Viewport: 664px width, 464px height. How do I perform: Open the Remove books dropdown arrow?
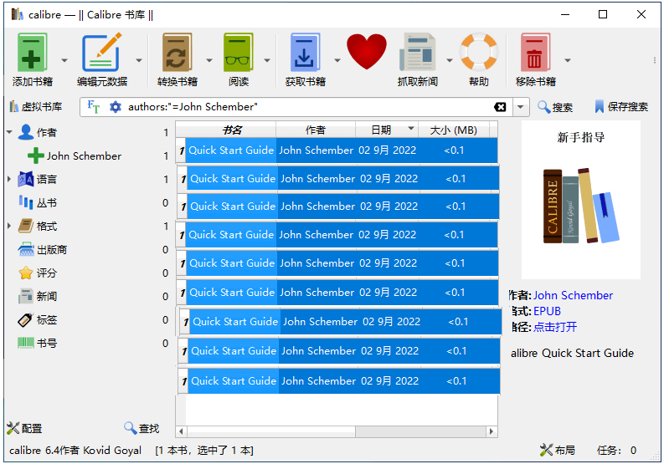568,60
